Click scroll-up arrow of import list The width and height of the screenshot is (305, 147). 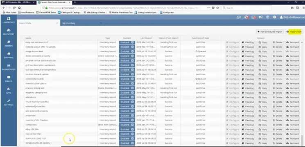[302, 42]
